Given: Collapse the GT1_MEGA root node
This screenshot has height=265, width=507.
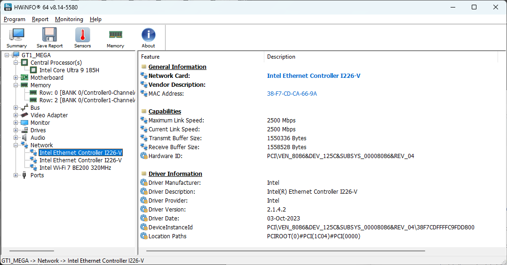Looking at the screenshot, I should (7, 55).
